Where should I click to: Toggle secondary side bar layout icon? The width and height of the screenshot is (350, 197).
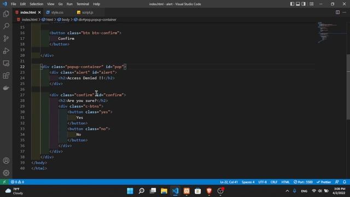pos(304,4)
